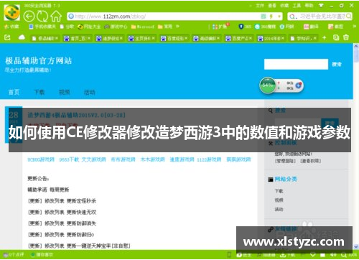Open the 9553下载 link

[x=69, y=159]
